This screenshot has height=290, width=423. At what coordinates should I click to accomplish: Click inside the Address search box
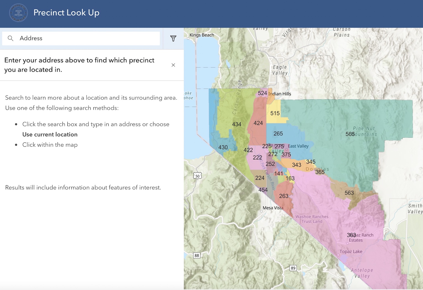pos(83,38)
